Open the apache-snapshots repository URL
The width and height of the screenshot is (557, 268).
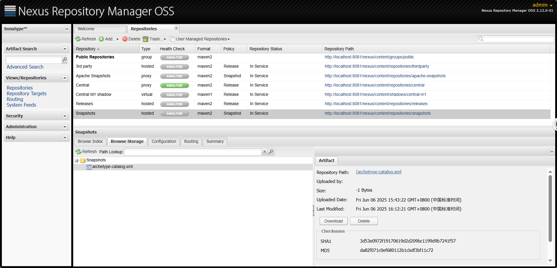pos(385,76)
